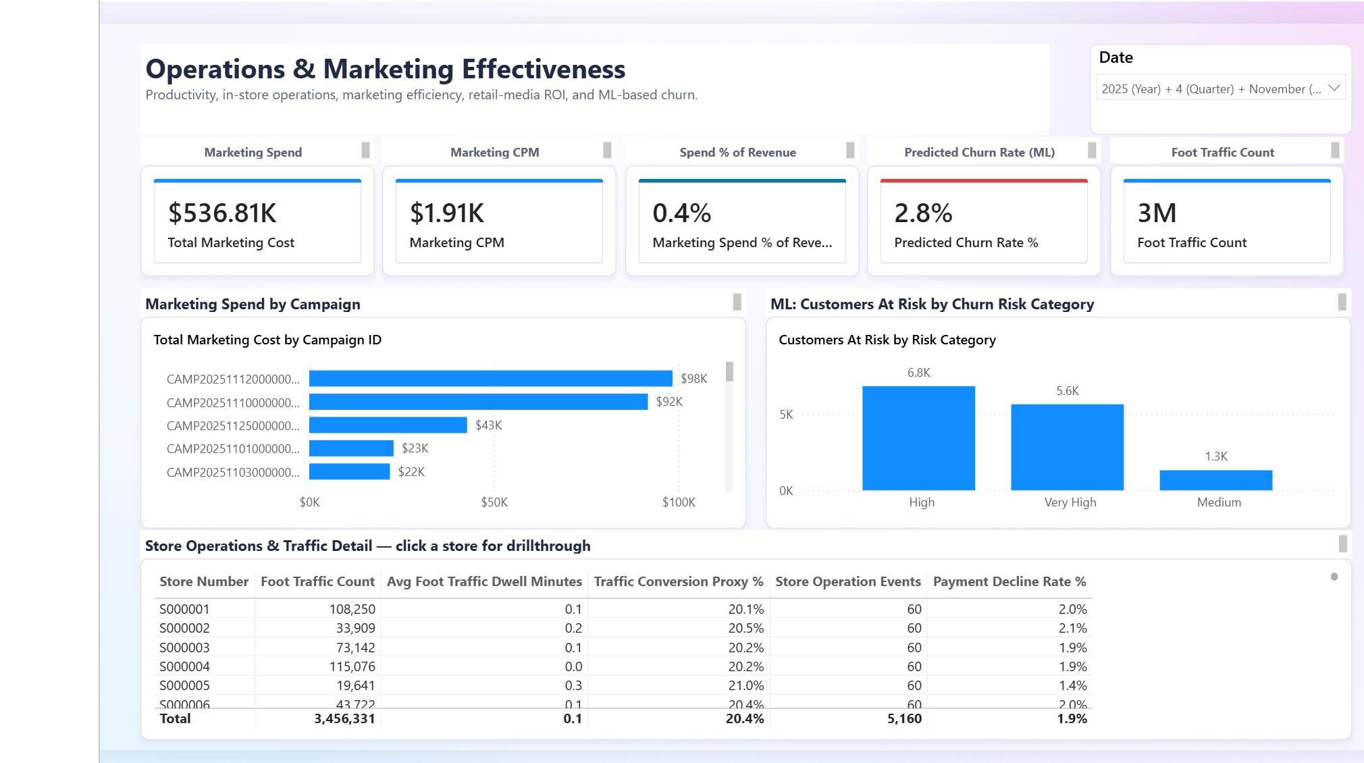Click the Predicted Churn Rate (ML) header marker icon

tap(1092, 150)
